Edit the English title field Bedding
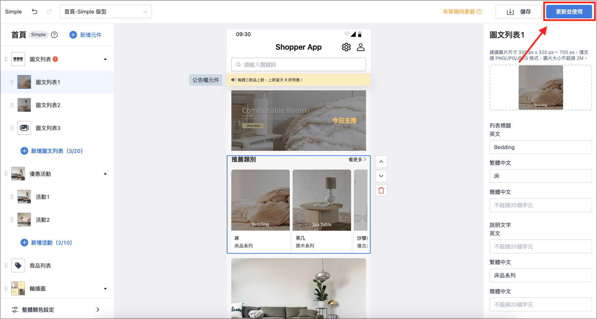 pos(541,147)
